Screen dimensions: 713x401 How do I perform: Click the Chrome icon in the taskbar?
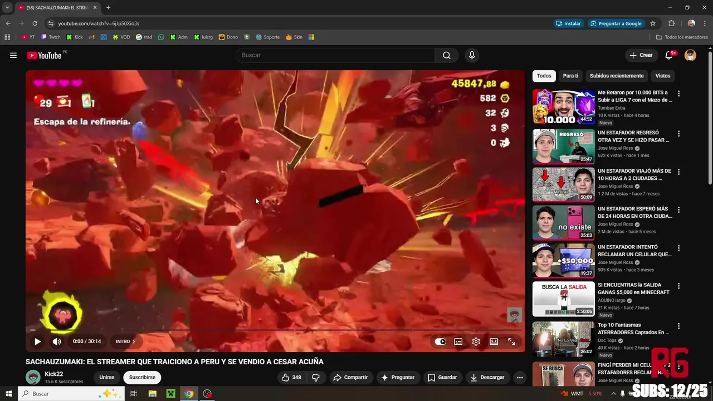click(x=189, y=394)
